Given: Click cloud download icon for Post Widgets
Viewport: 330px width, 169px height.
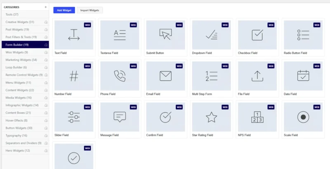Looking at the screenshot, I should tap(46, 30).
